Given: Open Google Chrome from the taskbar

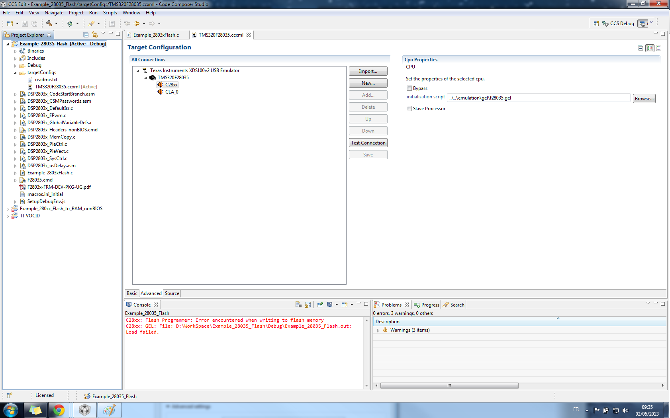Looking at the screenshot, I should pyautogui.click(x=59, y=410).
